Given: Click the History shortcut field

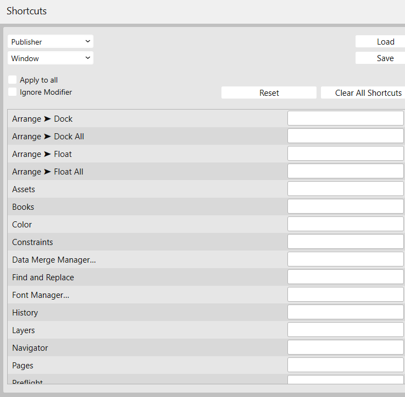Looking at the screenshot, I should point(345,312).
